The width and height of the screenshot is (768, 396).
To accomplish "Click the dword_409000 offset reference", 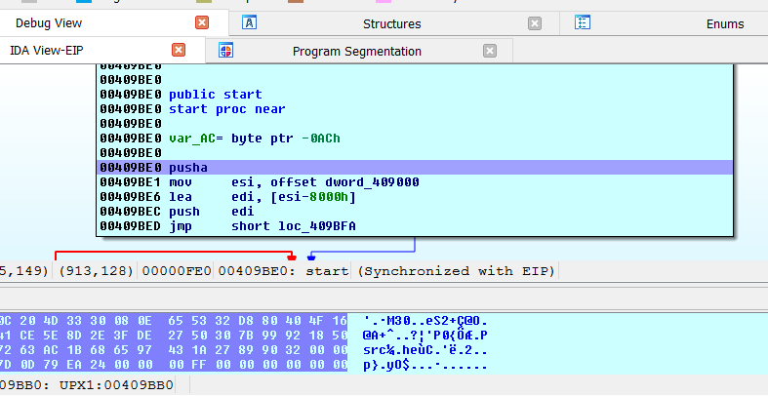I will pyautogui.click(x=326, y=182).
